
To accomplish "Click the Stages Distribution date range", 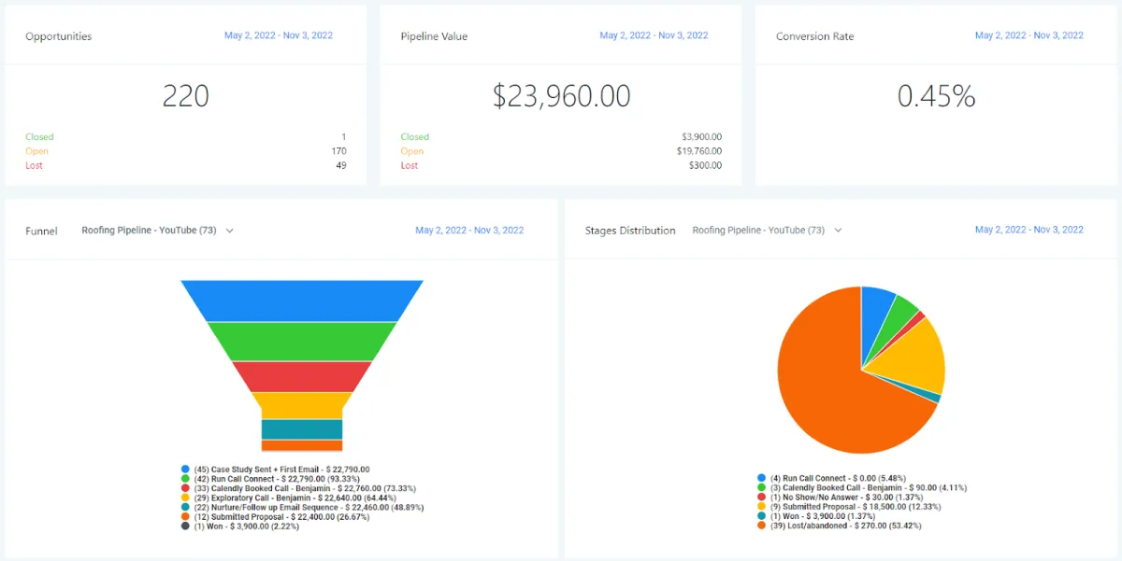I will click(1029, 230).
